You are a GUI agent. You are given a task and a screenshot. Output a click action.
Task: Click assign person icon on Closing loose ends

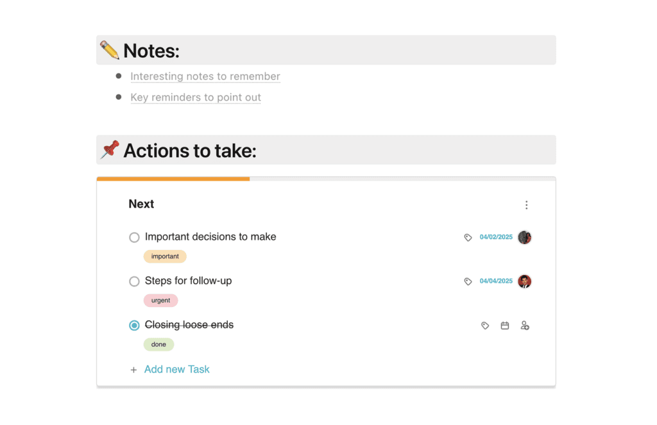(525, 326)
